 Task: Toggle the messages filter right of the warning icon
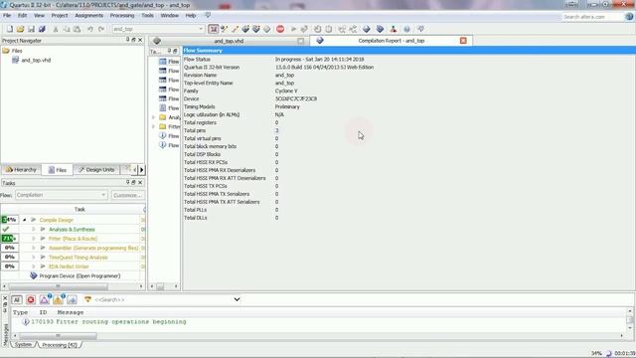(x=73, y=300)
